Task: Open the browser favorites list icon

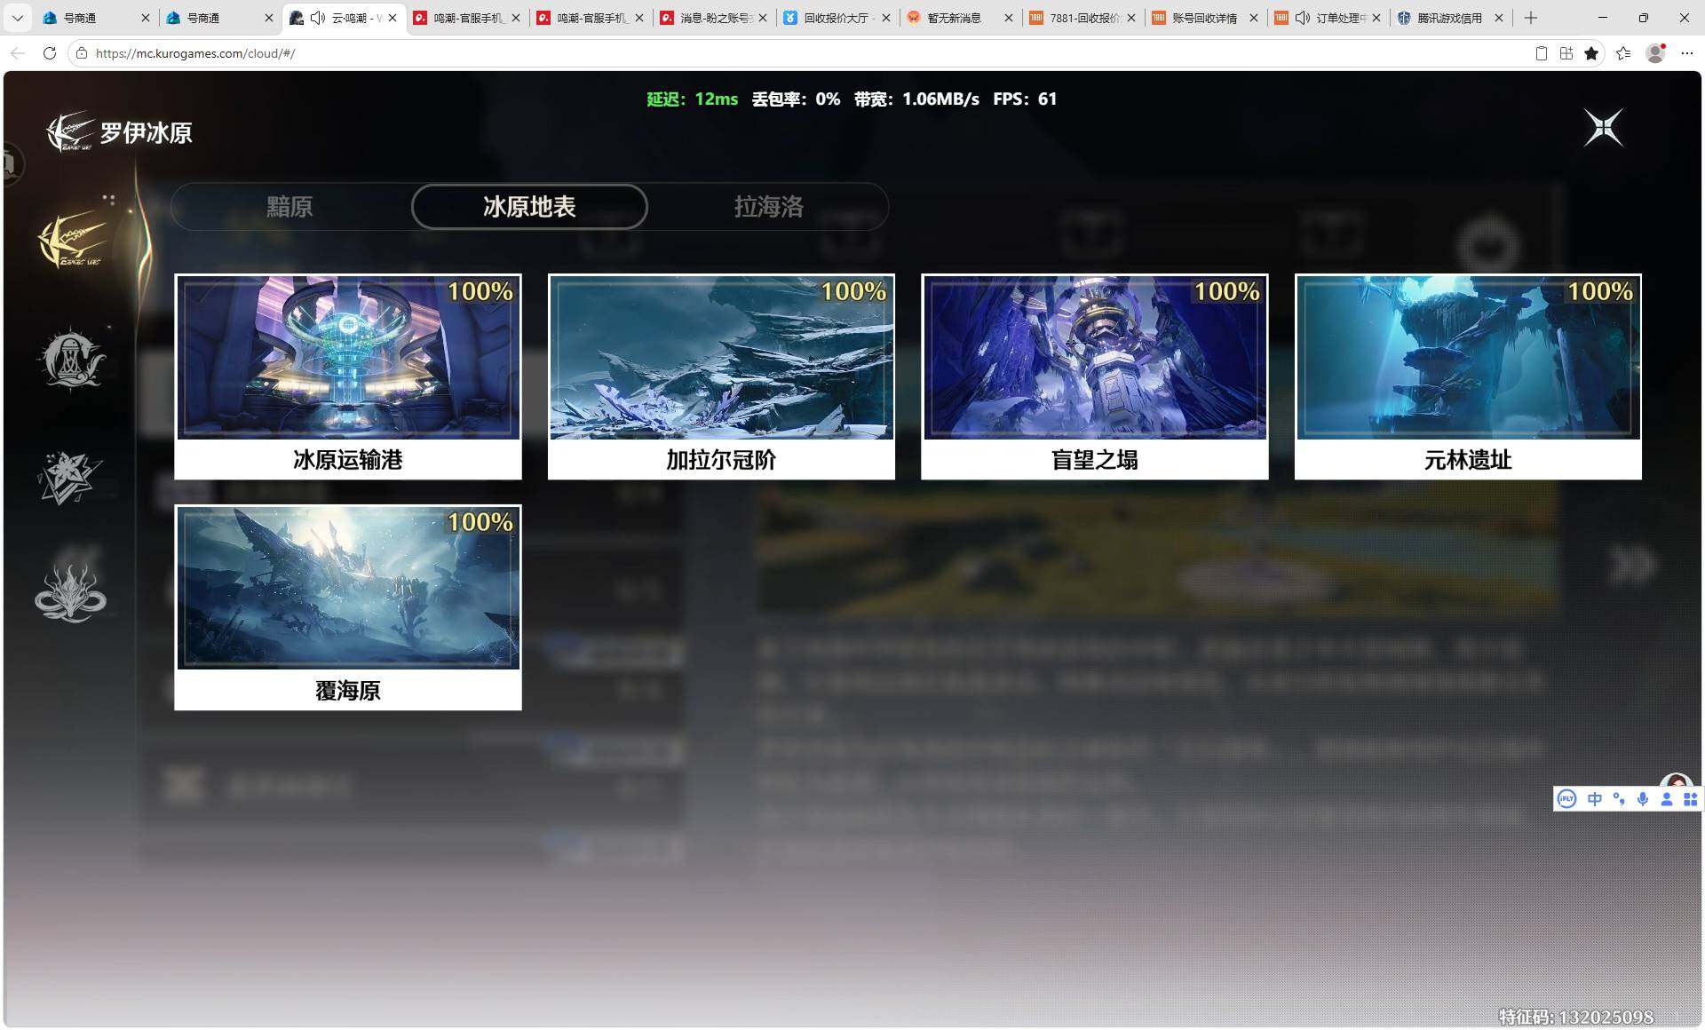Action: tap(1623, 53)
